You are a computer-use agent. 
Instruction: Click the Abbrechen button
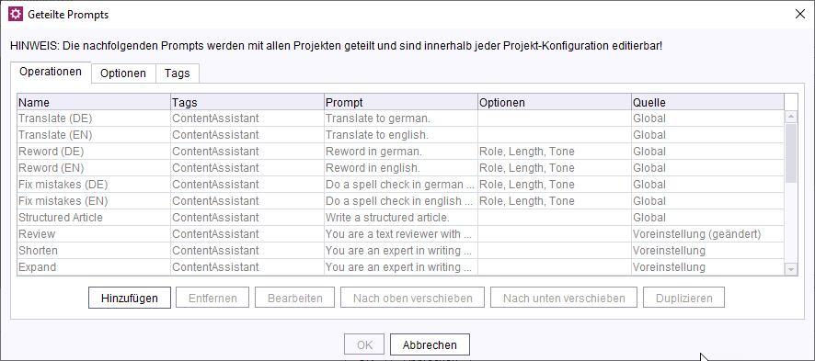pyautogui.click(x=430, y=344)
